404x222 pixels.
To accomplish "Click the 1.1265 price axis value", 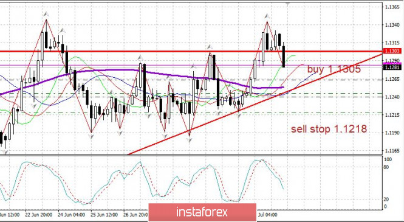I will [x=392, y=79].
